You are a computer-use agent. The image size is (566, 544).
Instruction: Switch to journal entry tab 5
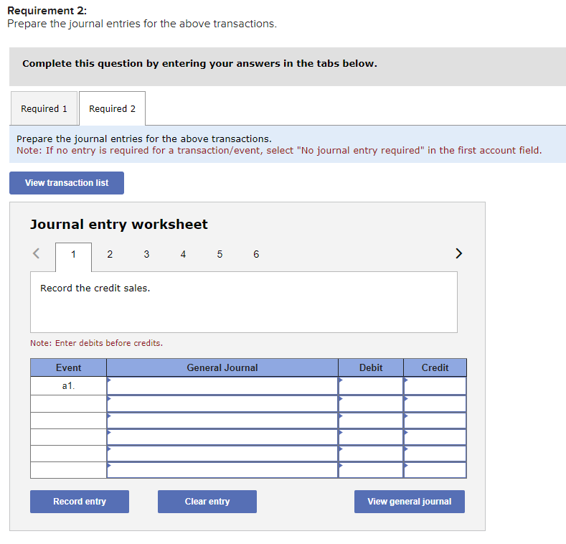click(220, 254)
